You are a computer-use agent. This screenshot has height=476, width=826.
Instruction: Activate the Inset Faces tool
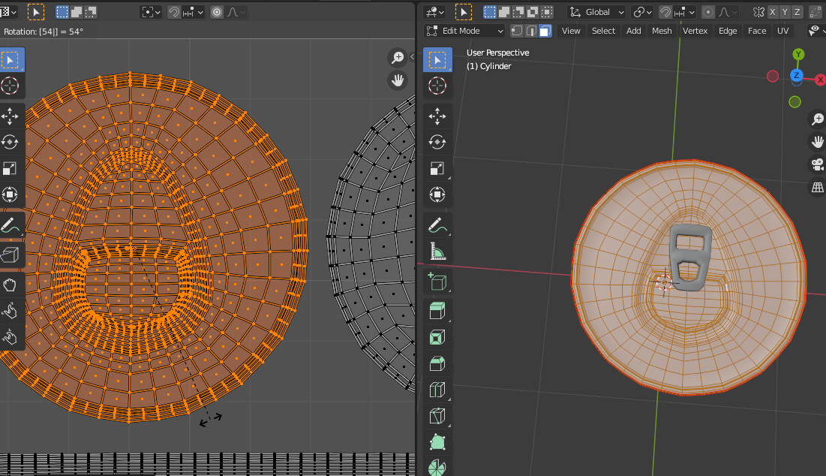point(437,337)
